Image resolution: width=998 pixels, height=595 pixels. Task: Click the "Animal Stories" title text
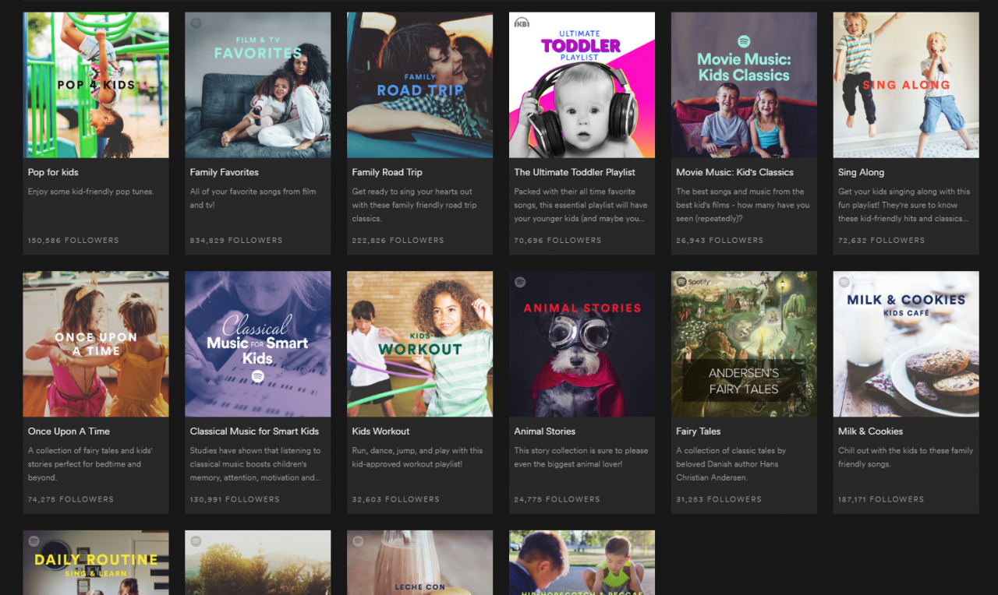(x=544, y=431)
